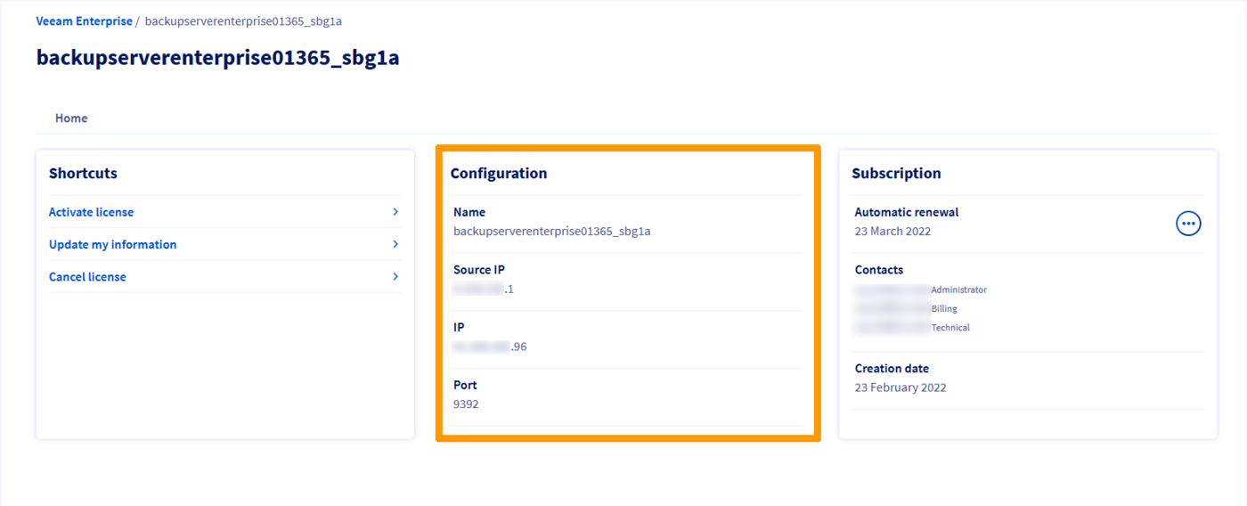Open the Update my information link
This screenshot has width=1247, height=506.
click(112, 244)
